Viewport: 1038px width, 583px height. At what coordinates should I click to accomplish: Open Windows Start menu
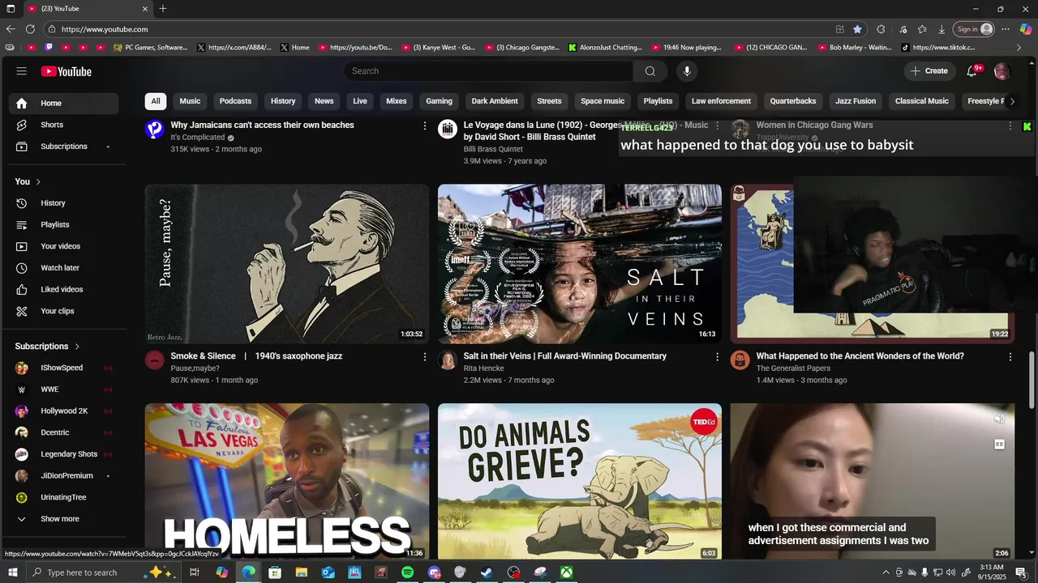(11, 572)
